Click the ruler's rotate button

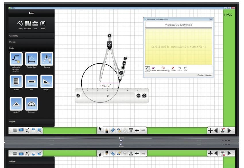(x=144, y=96)
